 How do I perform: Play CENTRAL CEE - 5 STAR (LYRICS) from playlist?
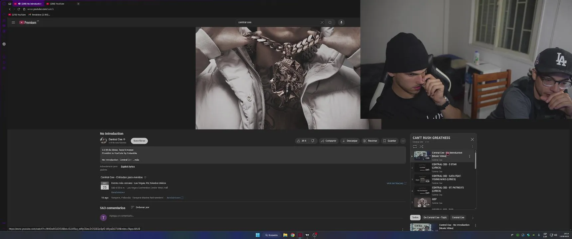442,168
